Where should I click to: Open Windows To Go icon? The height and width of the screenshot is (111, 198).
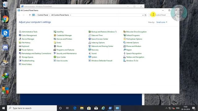124,61
